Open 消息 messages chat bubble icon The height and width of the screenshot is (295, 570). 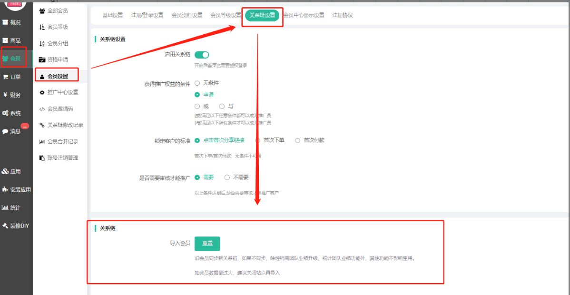5,131
